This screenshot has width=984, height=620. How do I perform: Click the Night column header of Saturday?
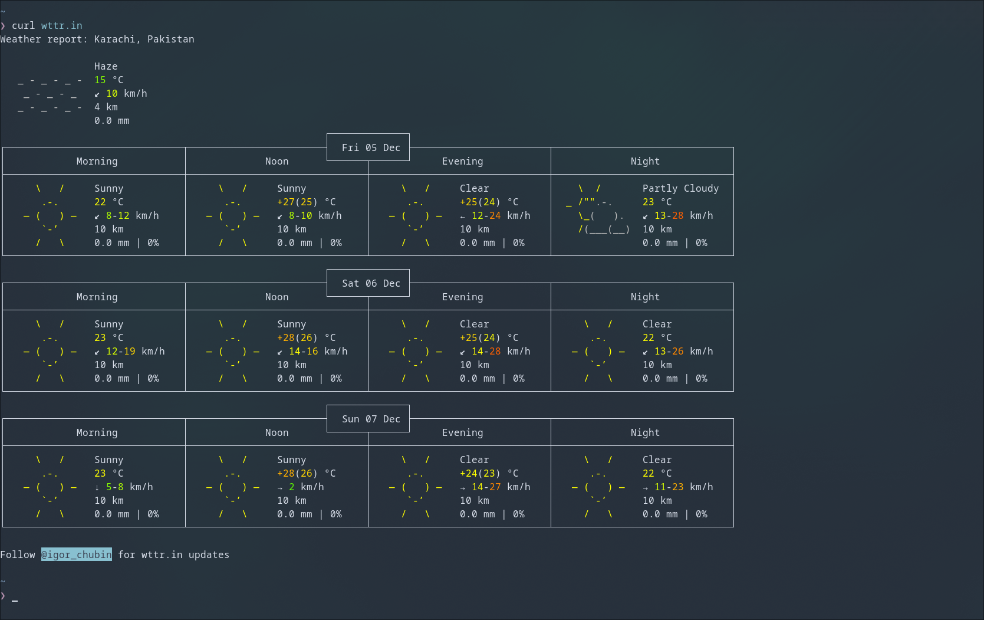click(x=645, y=296)
